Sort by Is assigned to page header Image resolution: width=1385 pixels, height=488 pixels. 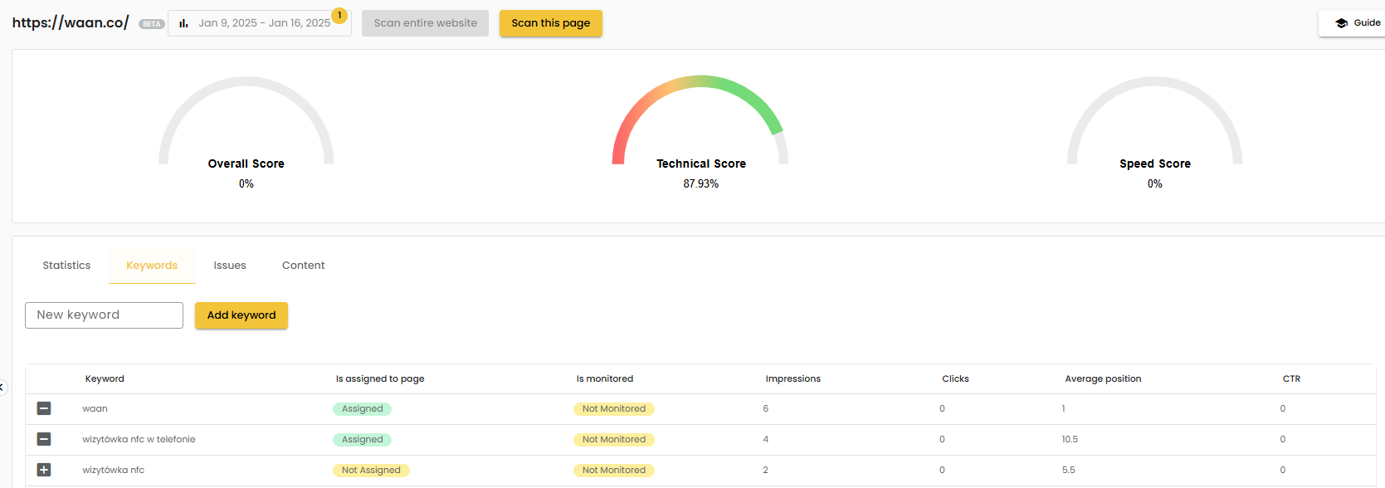(x=380, y=378)
